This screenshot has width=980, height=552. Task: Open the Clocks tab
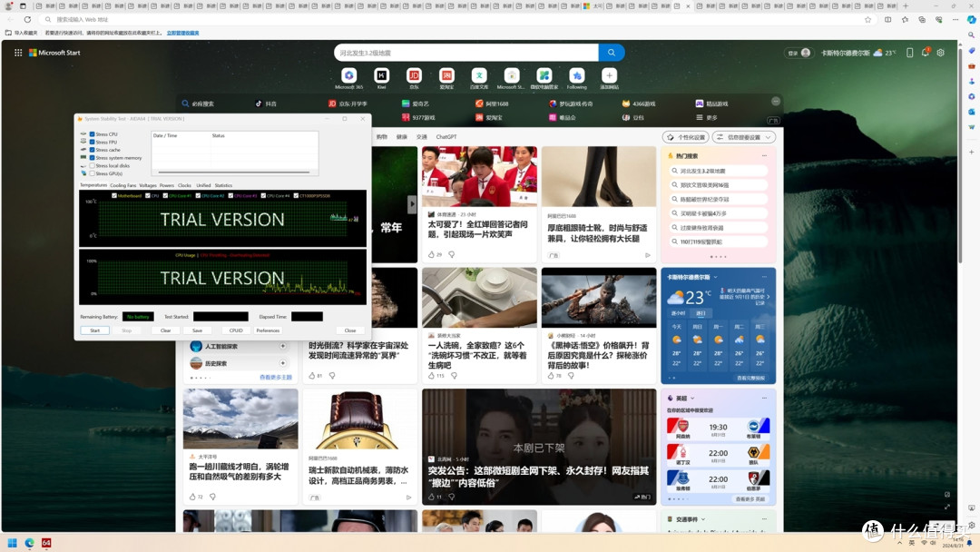click(184, 185)
